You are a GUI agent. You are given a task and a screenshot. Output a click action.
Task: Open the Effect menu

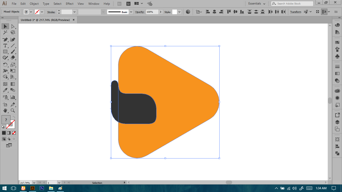(70, 4)
